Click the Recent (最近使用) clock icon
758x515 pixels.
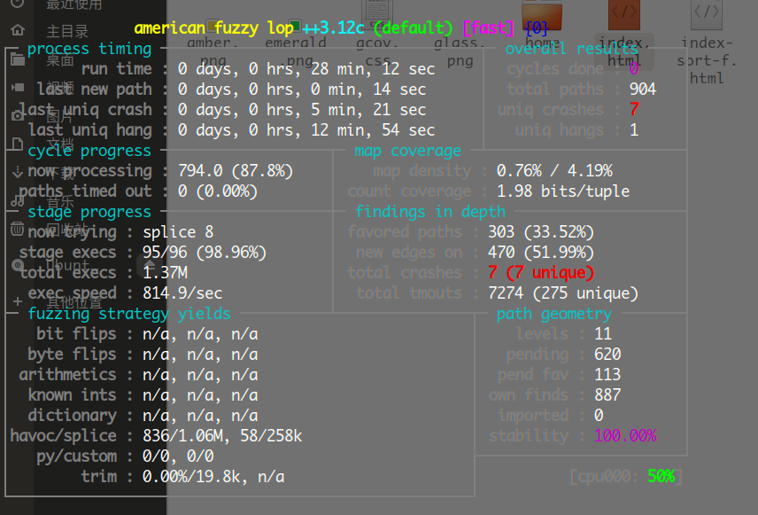(x=18, y=4)
